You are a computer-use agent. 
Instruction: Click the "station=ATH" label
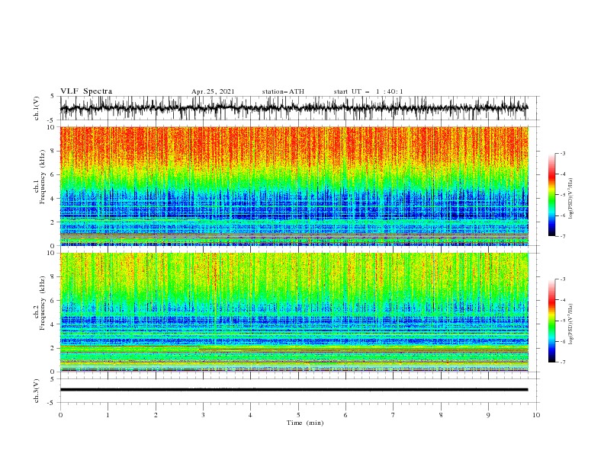tap(283, 91)
